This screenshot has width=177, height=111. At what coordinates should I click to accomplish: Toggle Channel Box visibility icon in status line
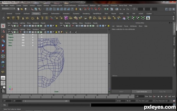(x=174, y=9)
